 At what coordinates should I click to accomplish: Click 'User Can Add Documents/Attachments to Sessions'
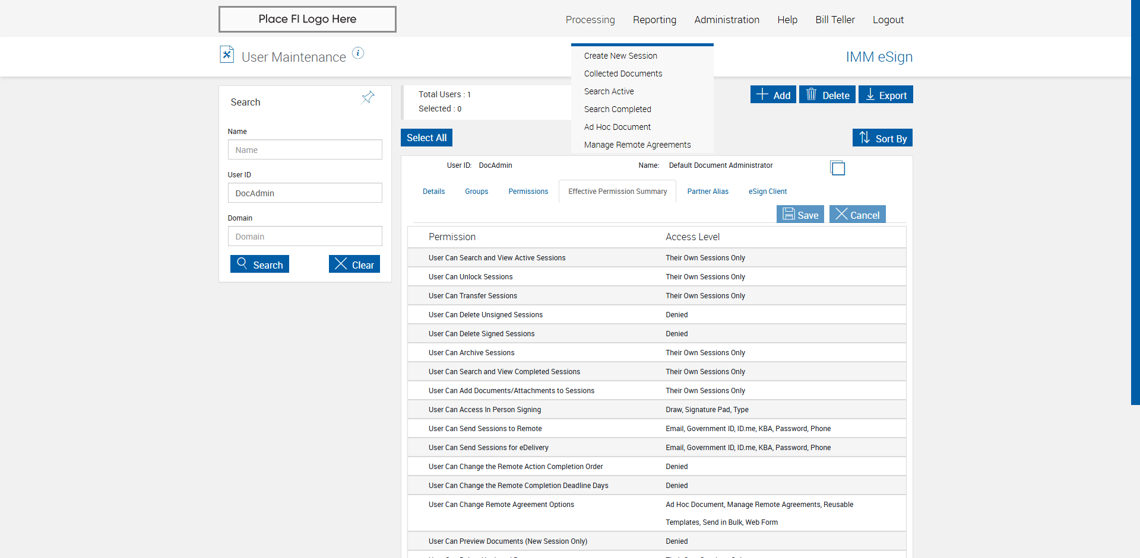point(511,391)
